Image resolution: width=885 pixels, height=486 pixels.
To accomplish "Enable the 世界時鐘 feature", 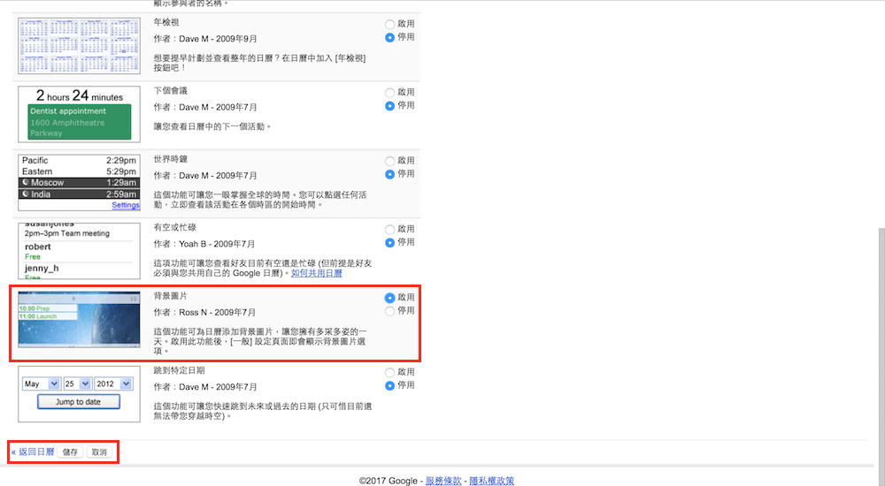I will (x=389, y=161).
